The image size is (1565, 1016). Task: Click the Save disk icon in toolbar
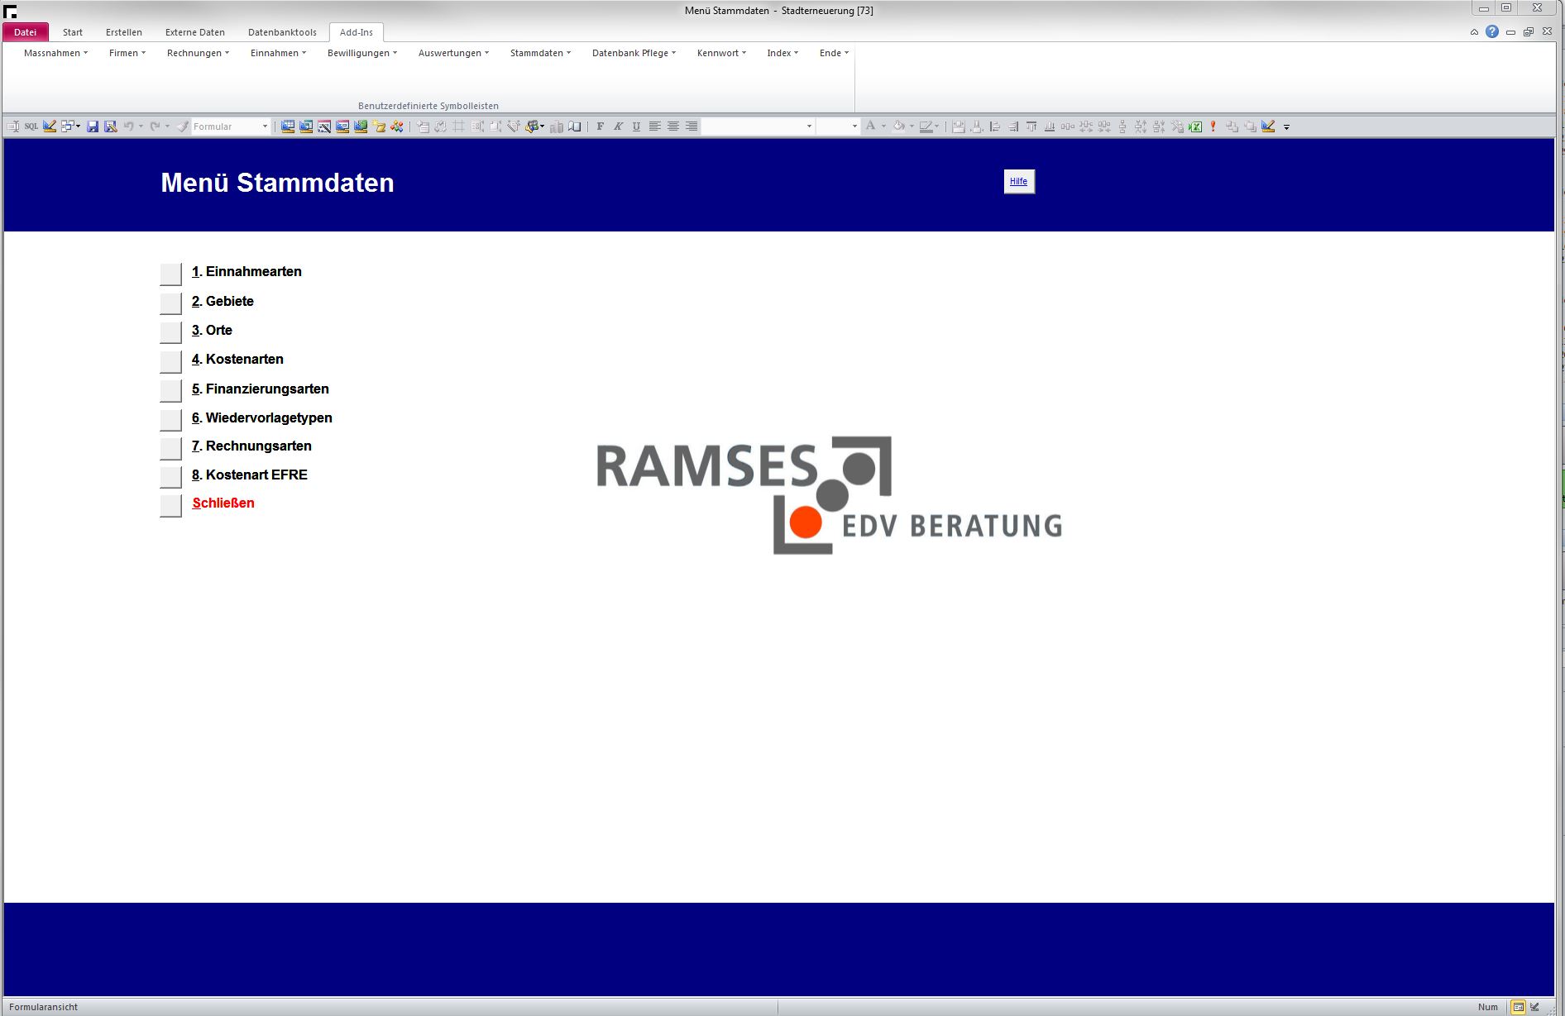[93, 126]
